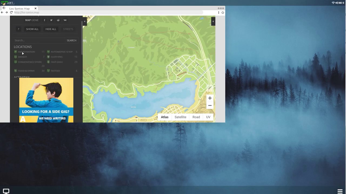The image size is (346, 194).
Task: Click the sidebar vertical scrollbar
Action: click(82, 38)
